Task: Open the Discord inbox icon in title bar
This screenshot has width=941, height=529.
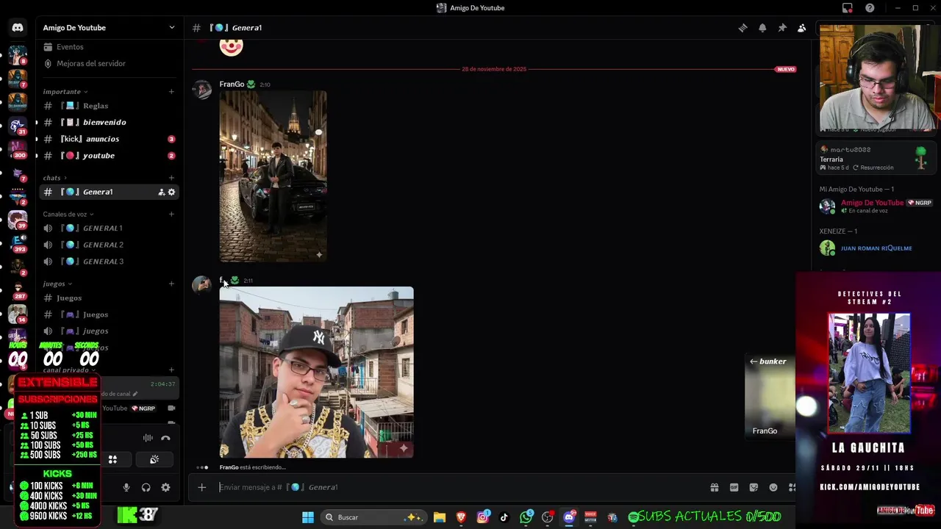Action: [848, 8]
